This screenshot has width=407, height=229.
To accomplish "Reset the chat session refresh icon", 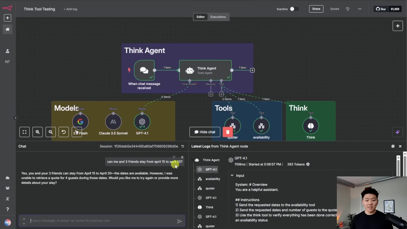I will click(x=183, y=146).
